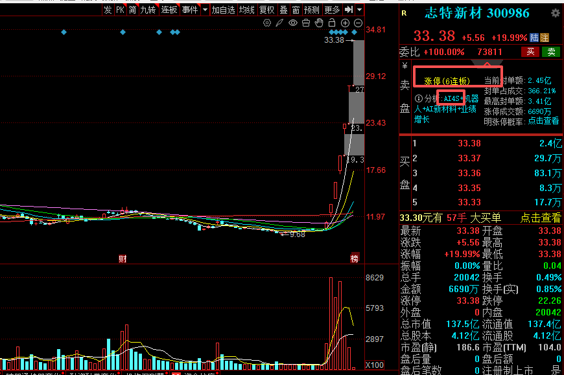The width and height of the screenshot is (564, 375).
Task: Click the red 买 buy button
Action: [530, 52]
